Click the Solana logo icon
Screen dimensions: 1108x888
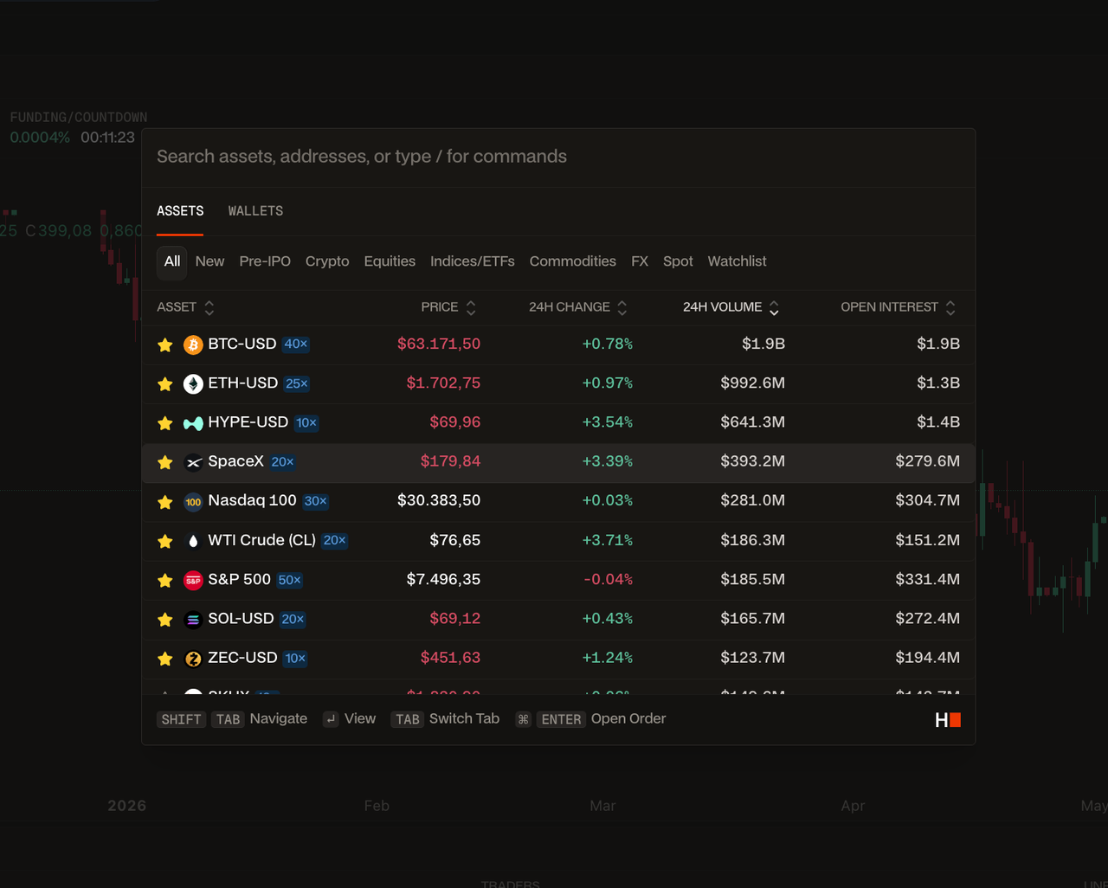click(193, 620)
